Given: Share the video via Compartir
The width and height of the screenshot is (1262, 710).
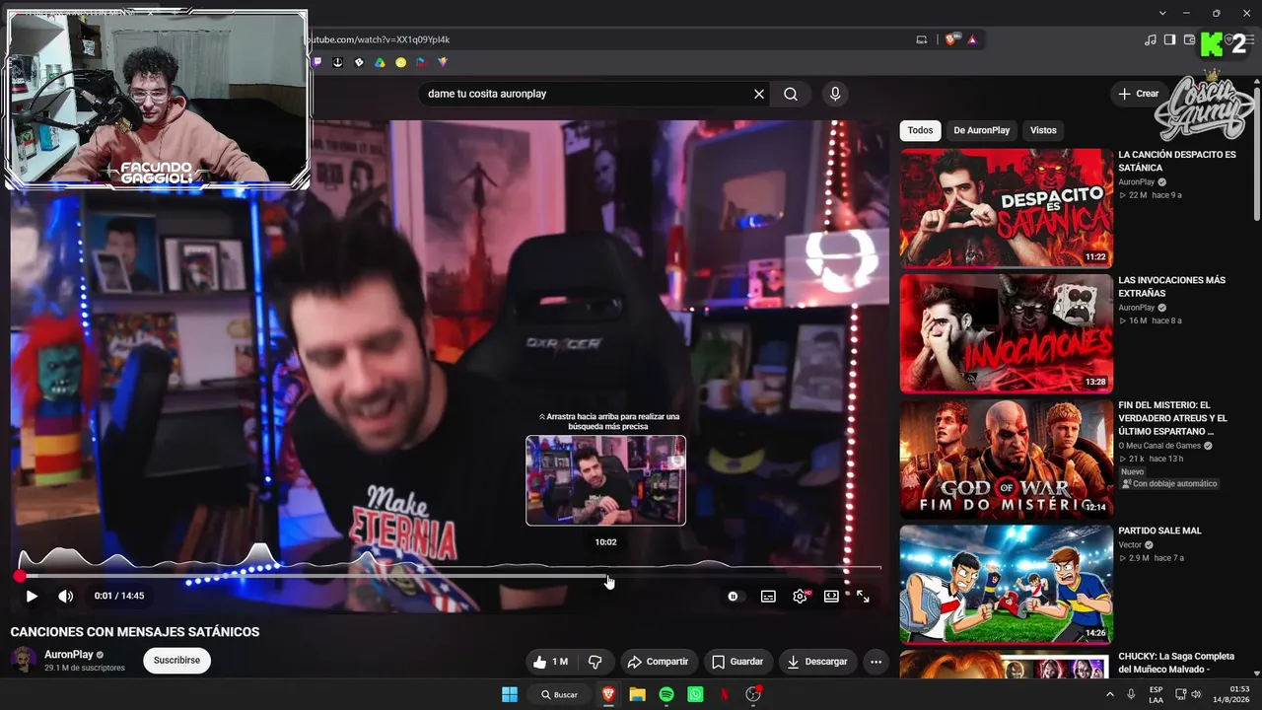Looking at the screenshot, I should coord(658,662).
